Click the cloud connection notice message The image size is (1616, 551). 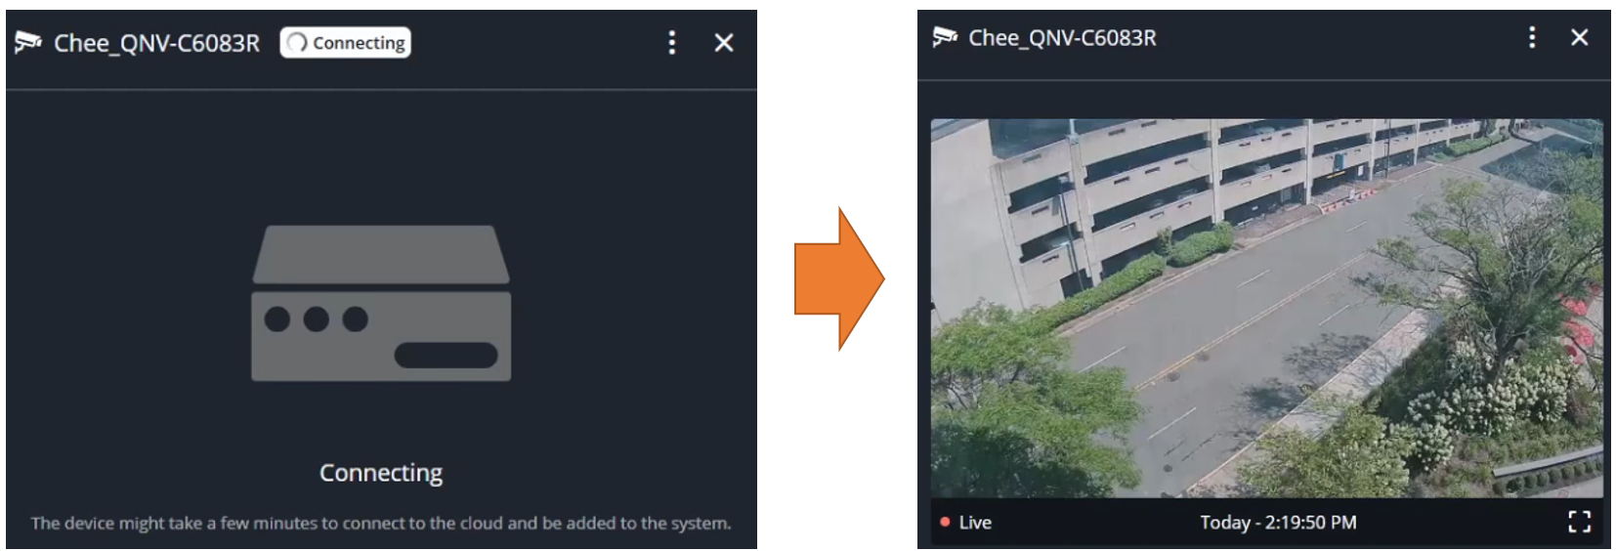(381, 523)
